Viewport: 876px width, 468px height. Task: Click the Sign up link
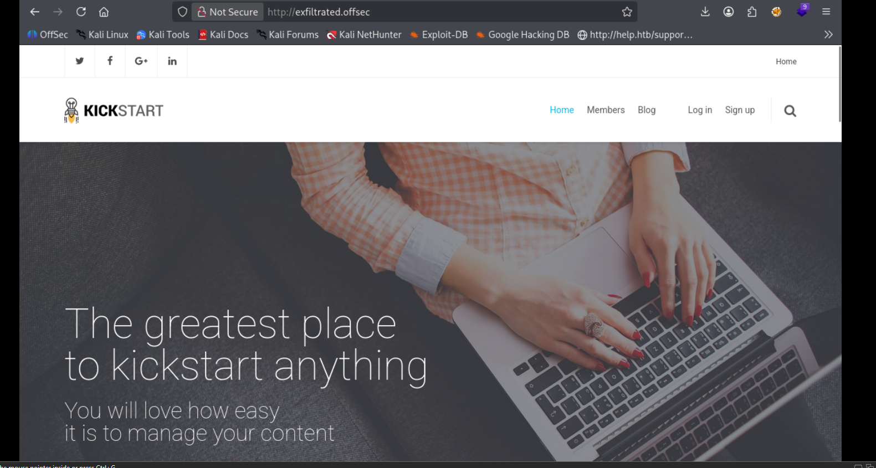pyautogui.click(x=740, y=110)
